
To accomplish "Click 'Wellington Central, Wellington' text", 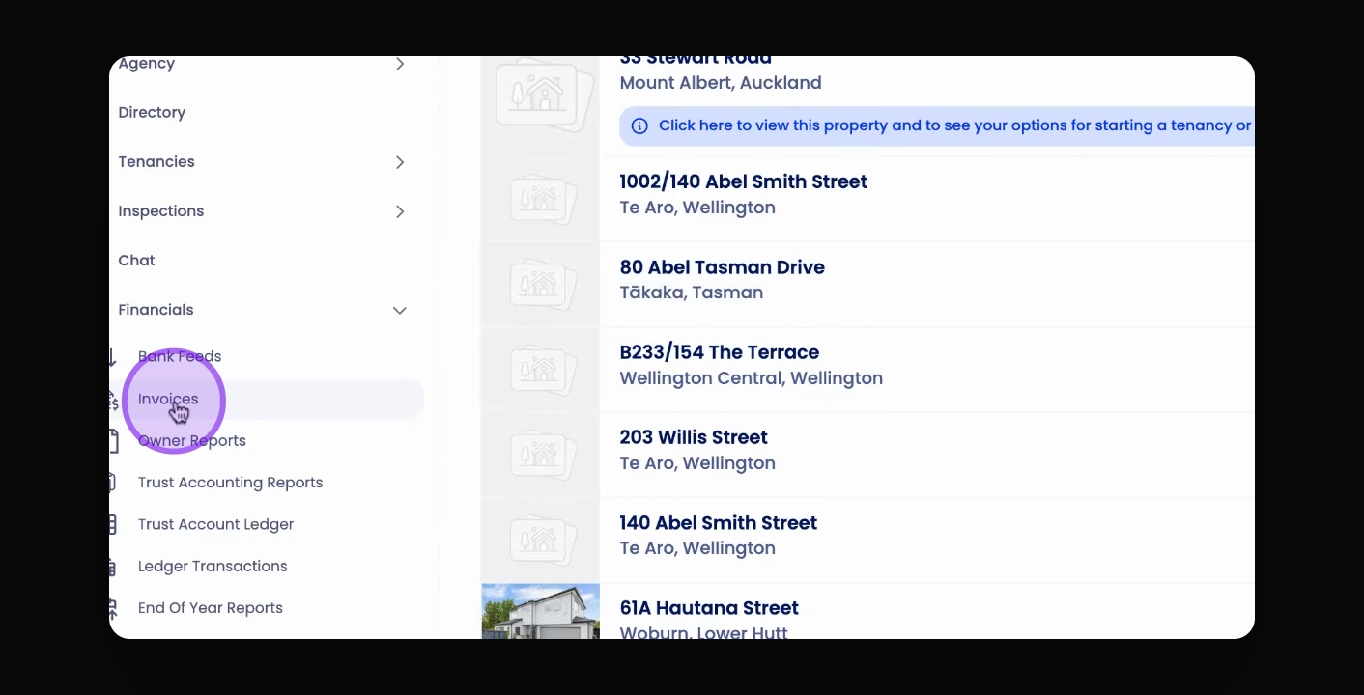I will click(751, 378).
